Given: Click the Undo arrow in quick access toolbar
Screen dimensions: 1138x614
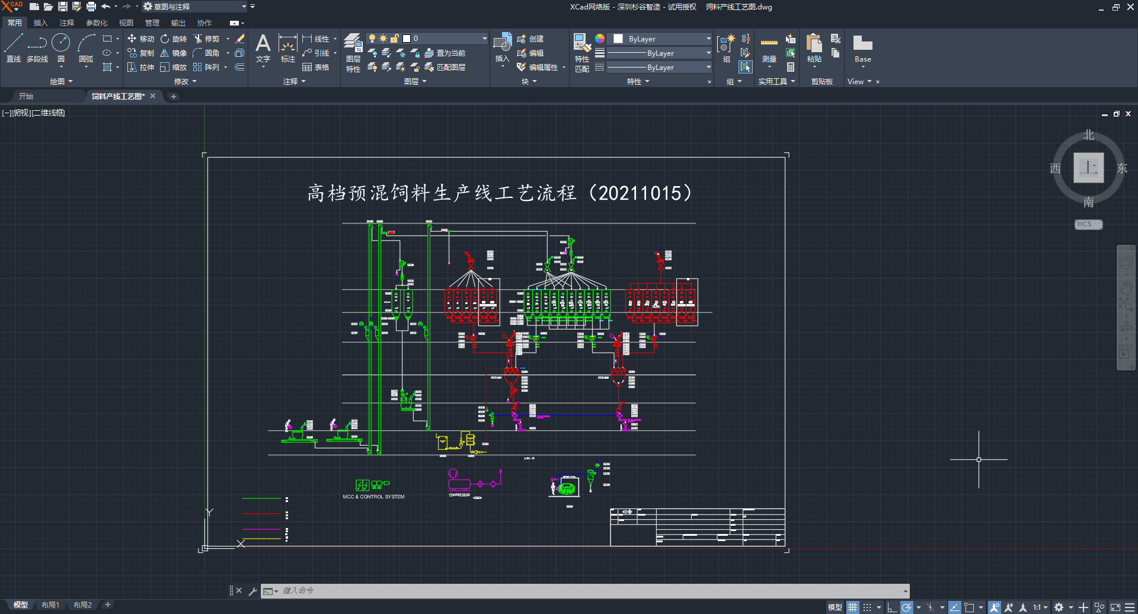Looking at the screenshot, I should pos(106,7).
